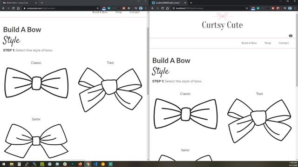This screenshot has height=167, width=298.
Task: Reload the curtsycute.com page
Action: pyautogui.click(x=14, y=8)
